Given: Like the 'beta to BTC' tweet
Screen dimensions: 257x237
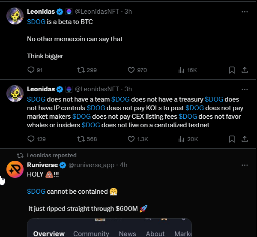Looking at the screenshot, I should coord(132,70).
